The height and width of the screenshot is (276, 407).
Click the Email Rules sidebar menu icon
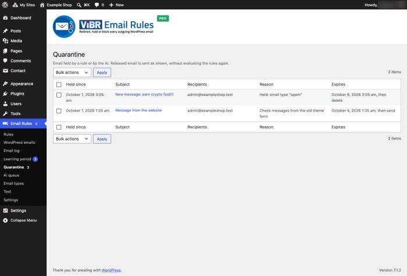(x=5, y=123)
